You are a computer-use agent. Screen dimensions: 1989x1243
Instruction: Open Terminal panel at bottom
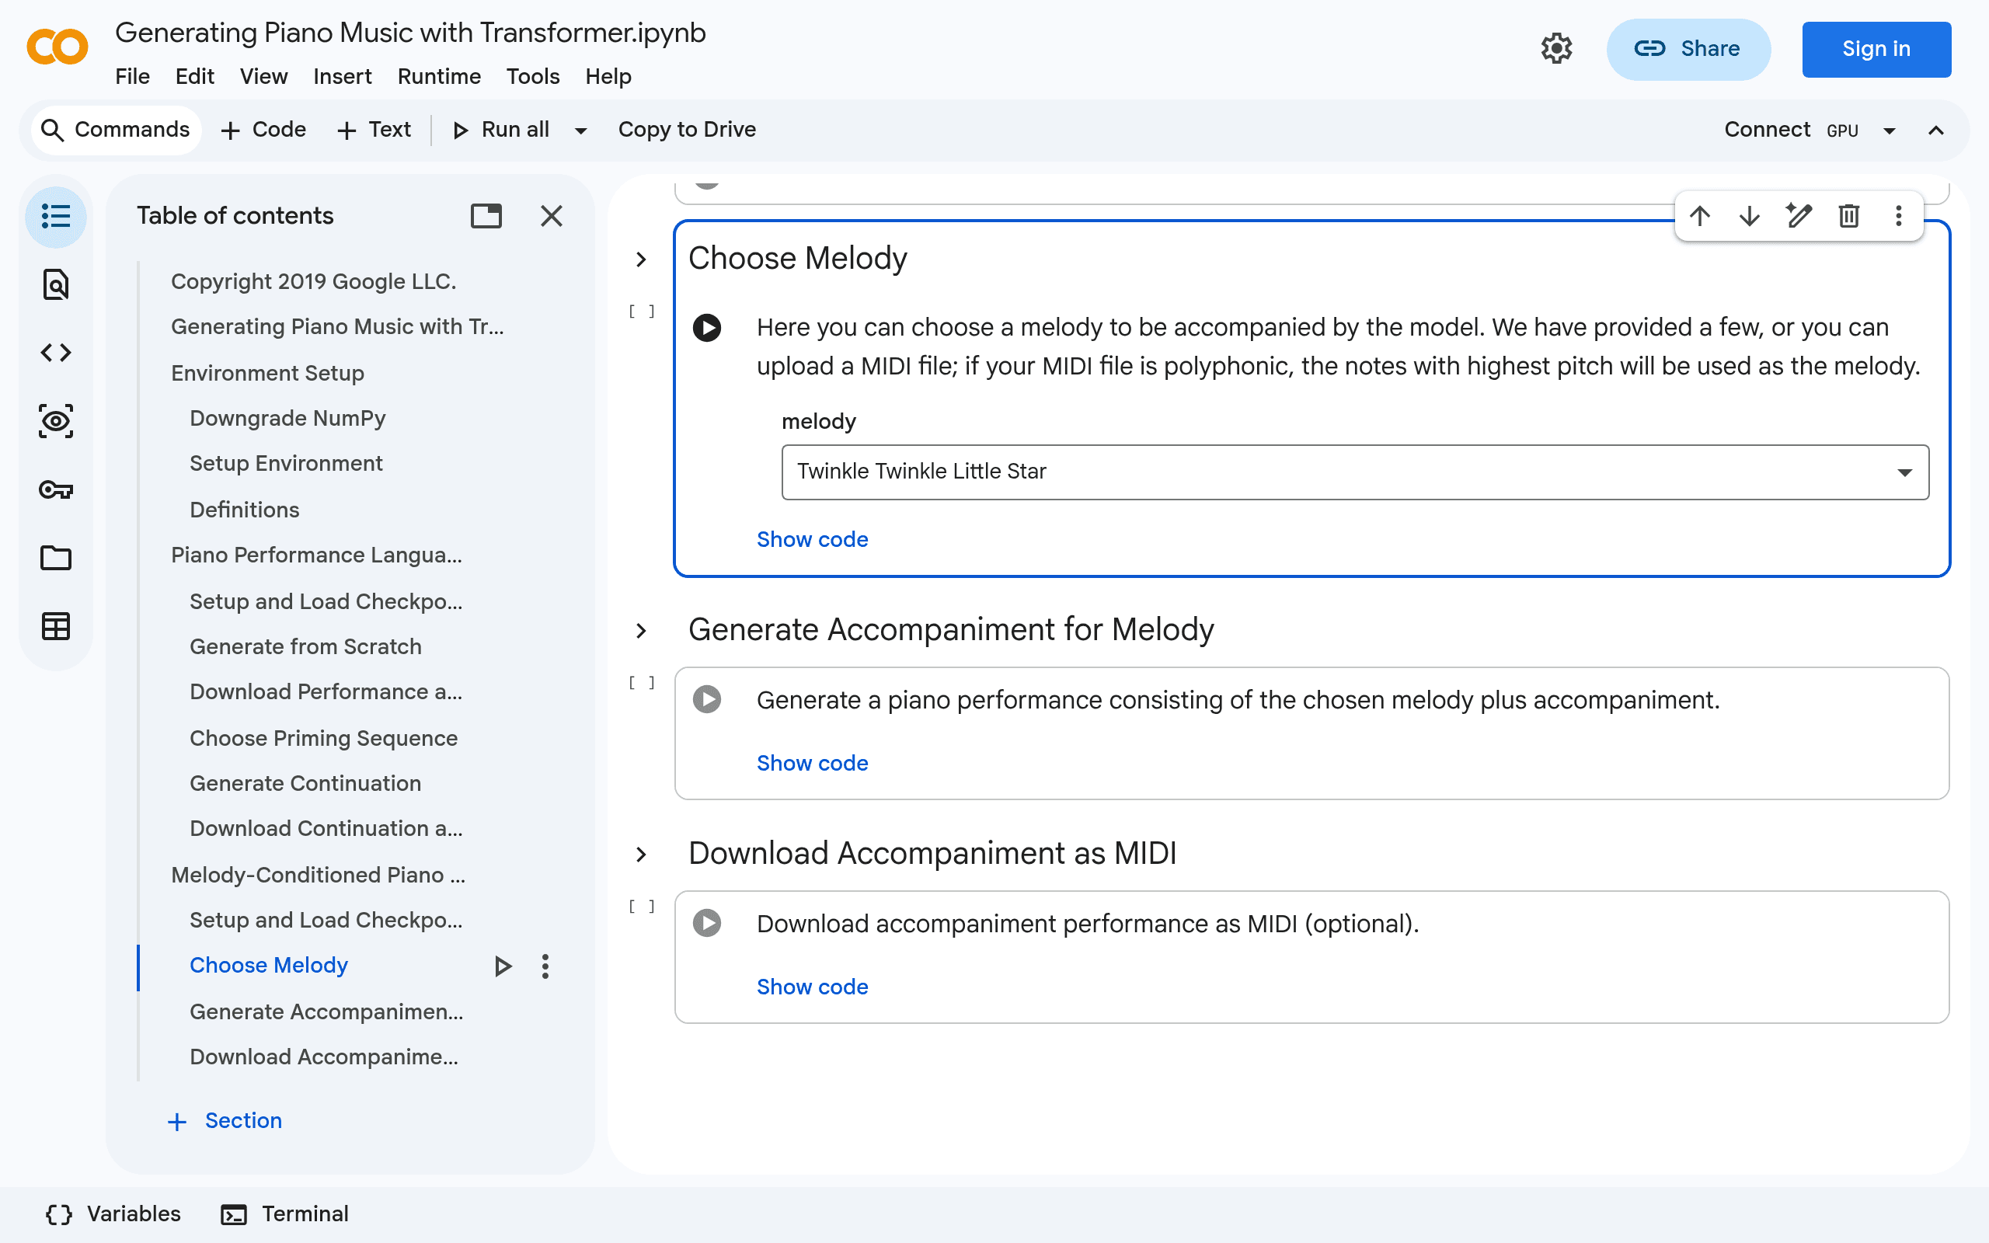click(x=284, y=1214)
